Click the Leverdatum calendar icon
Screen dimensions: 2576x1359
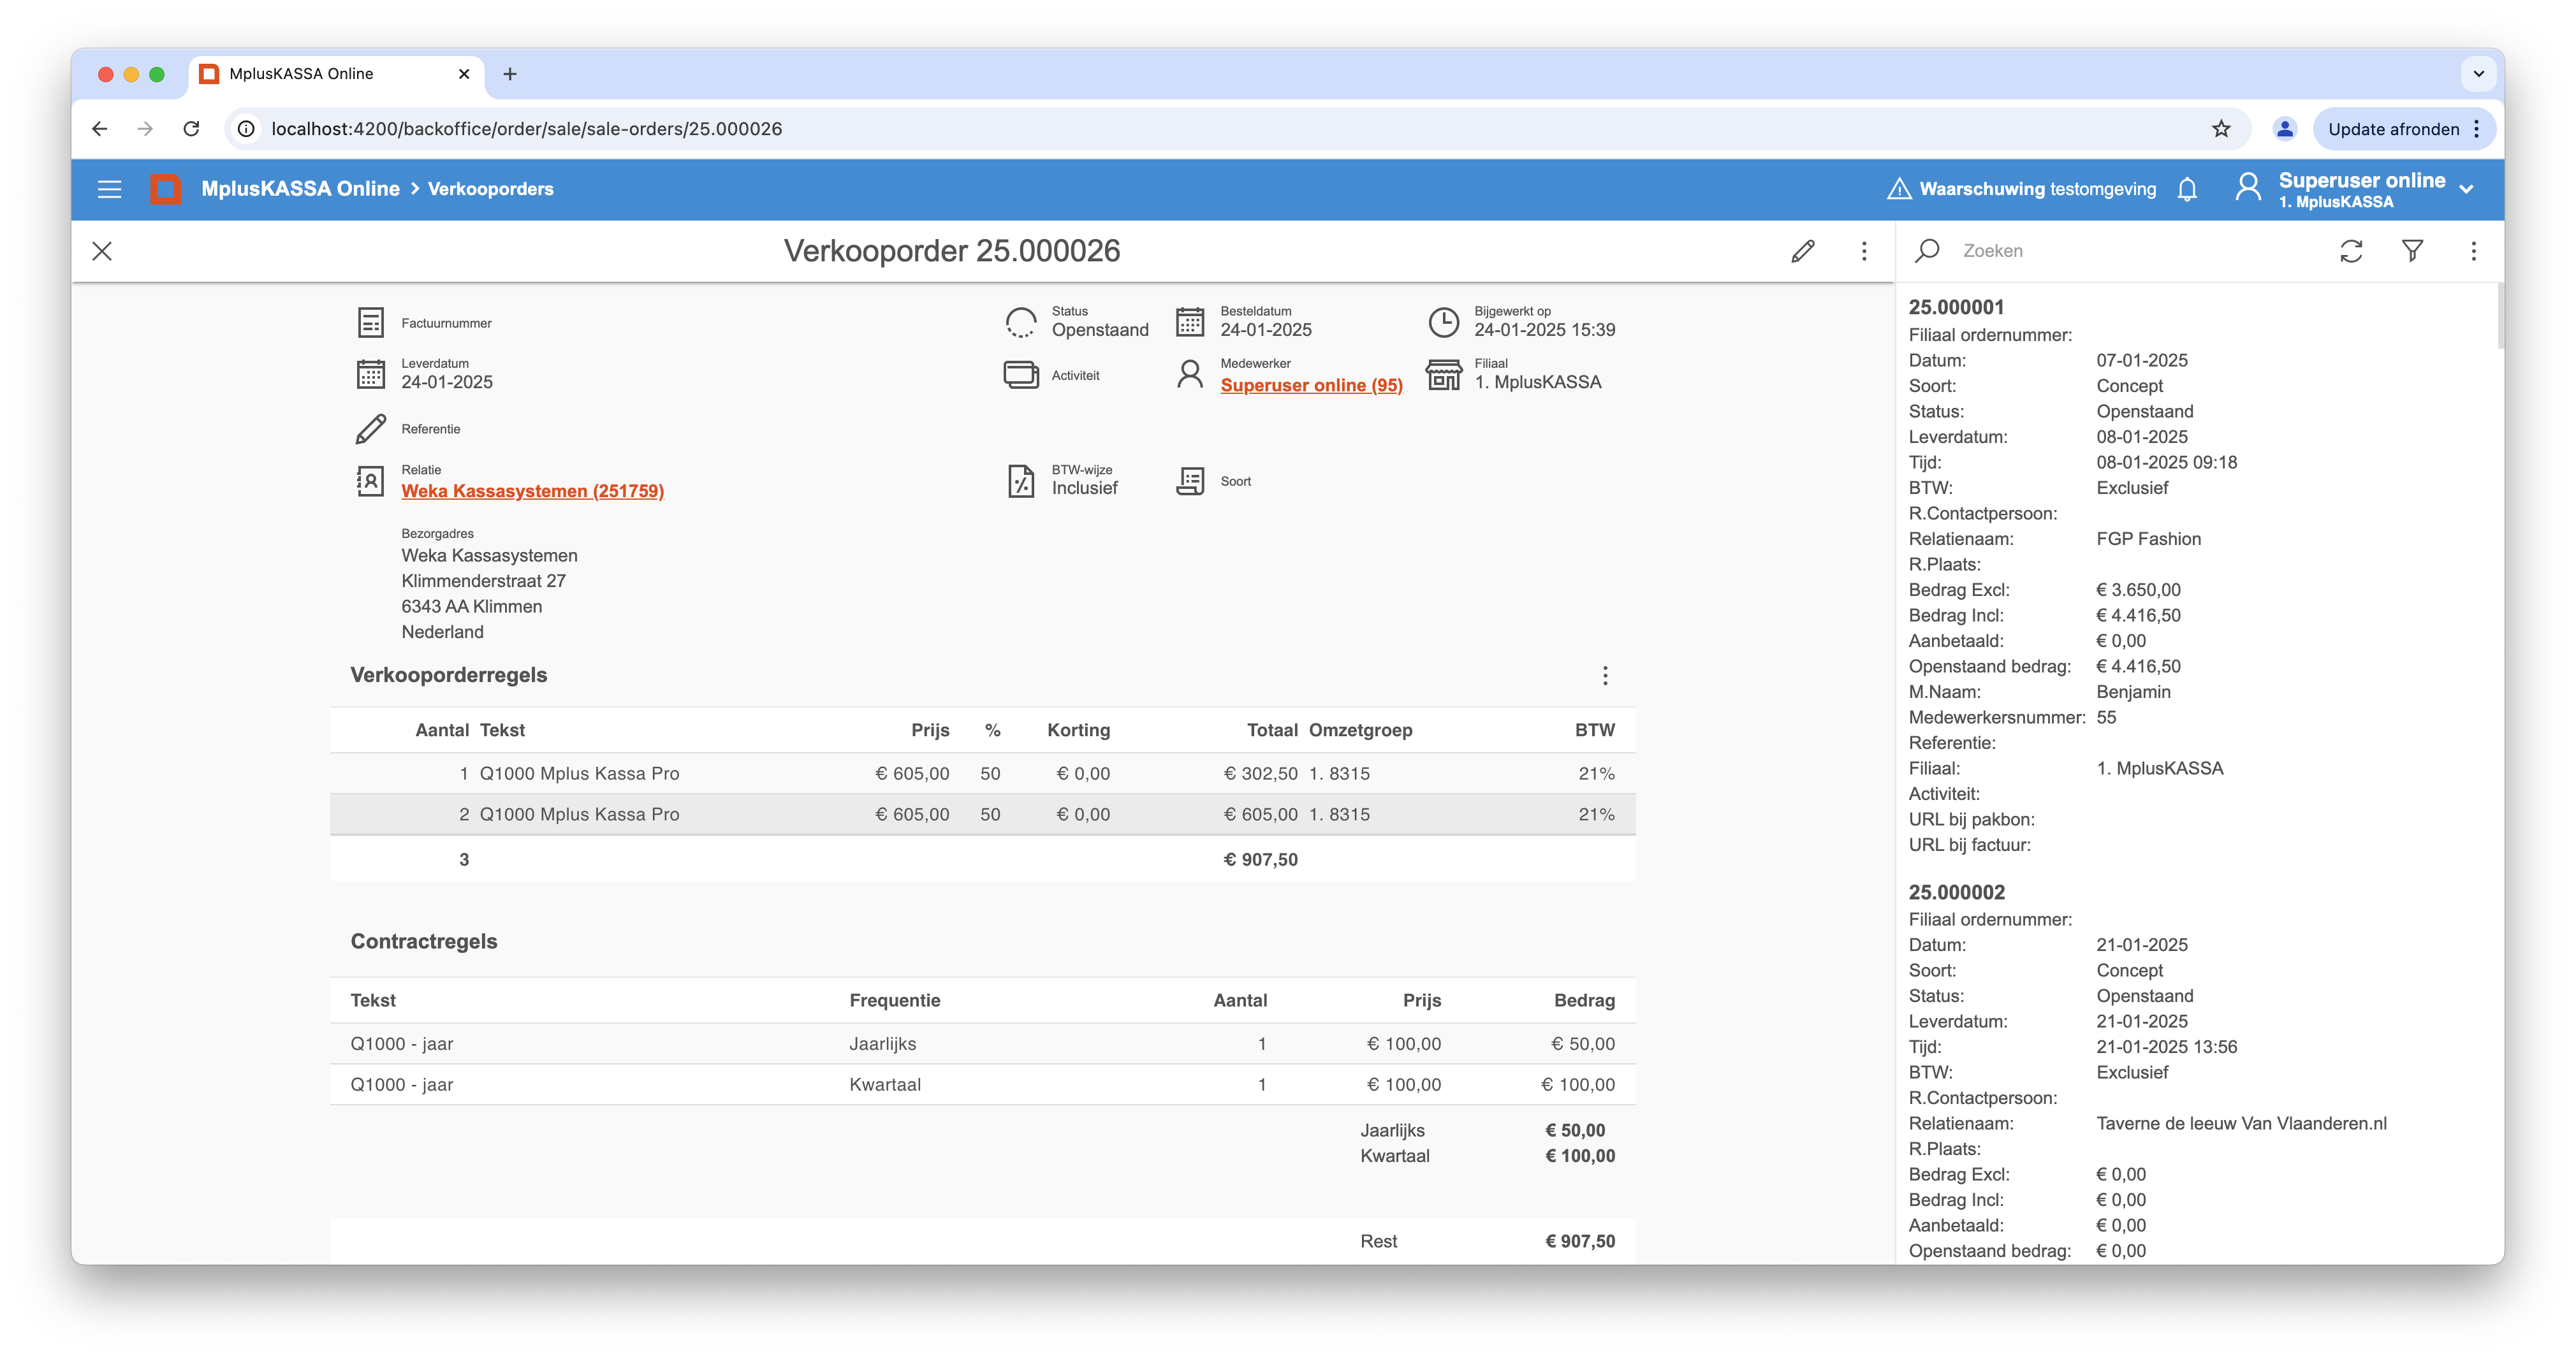point(370,374)
